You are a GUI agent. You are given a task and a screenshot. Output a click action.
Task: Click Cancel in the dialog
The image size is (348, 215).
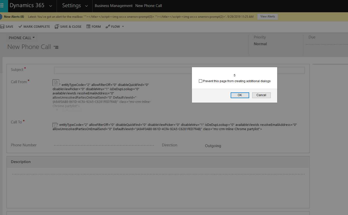tap(261, 95)
